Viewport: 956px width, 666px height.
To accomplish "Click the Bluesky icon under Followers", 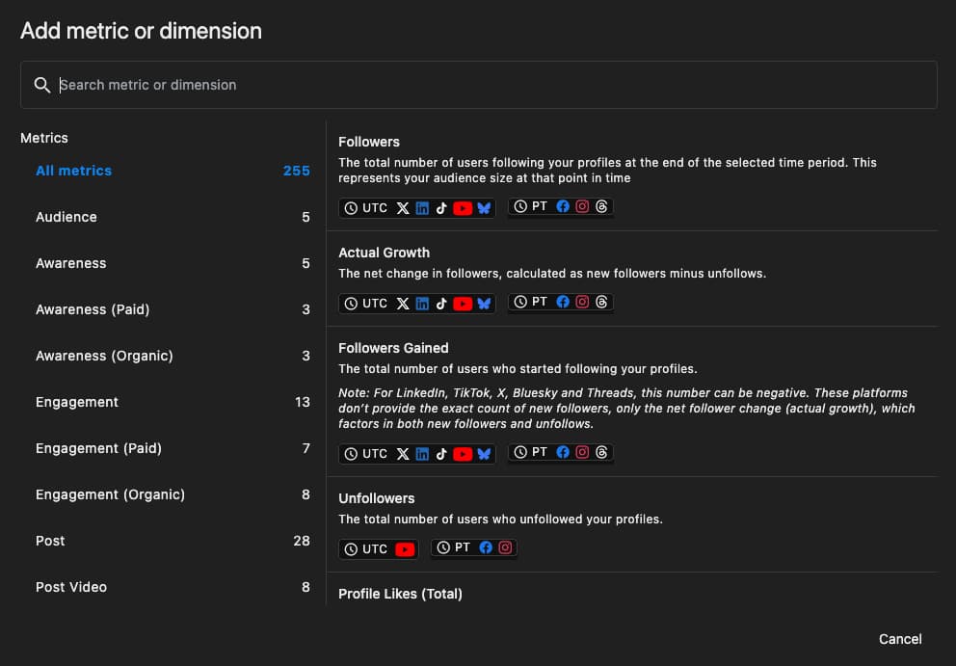I will coord(484,208).
